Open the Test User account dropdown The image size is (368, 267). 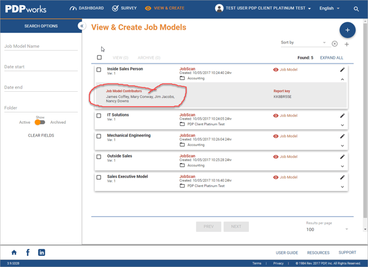tap(268, 8)
